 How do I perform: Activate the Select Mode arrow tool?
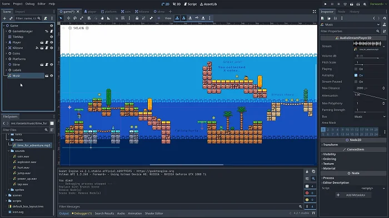(x=61, y=18)
